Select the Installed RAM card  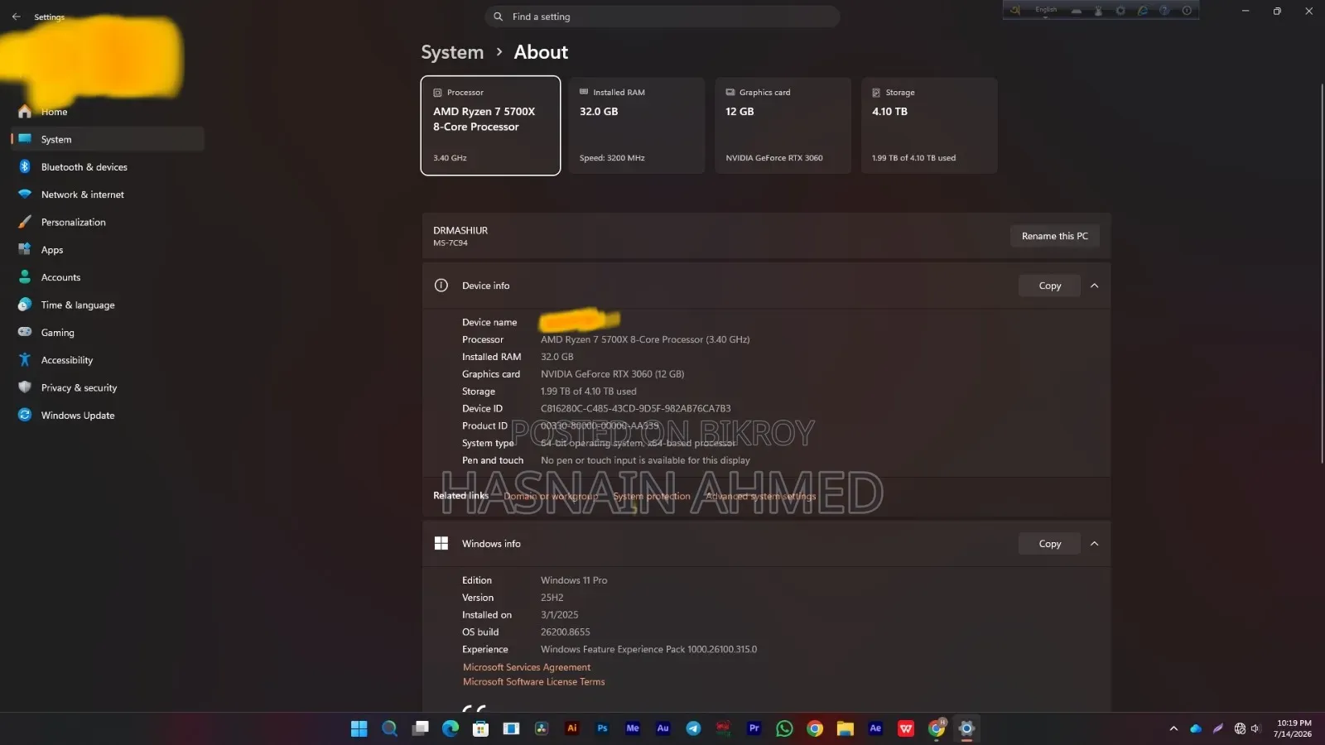coord(636,126)
